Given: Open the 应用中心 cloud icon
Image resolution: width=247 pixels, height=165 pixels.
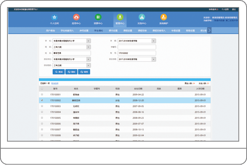Looking at the screenshot, I should pos(76,17).
